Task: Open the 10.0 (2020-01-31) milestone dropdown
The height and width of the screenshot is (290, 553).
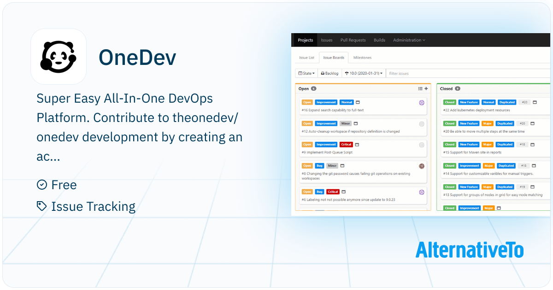Action: 364,73
